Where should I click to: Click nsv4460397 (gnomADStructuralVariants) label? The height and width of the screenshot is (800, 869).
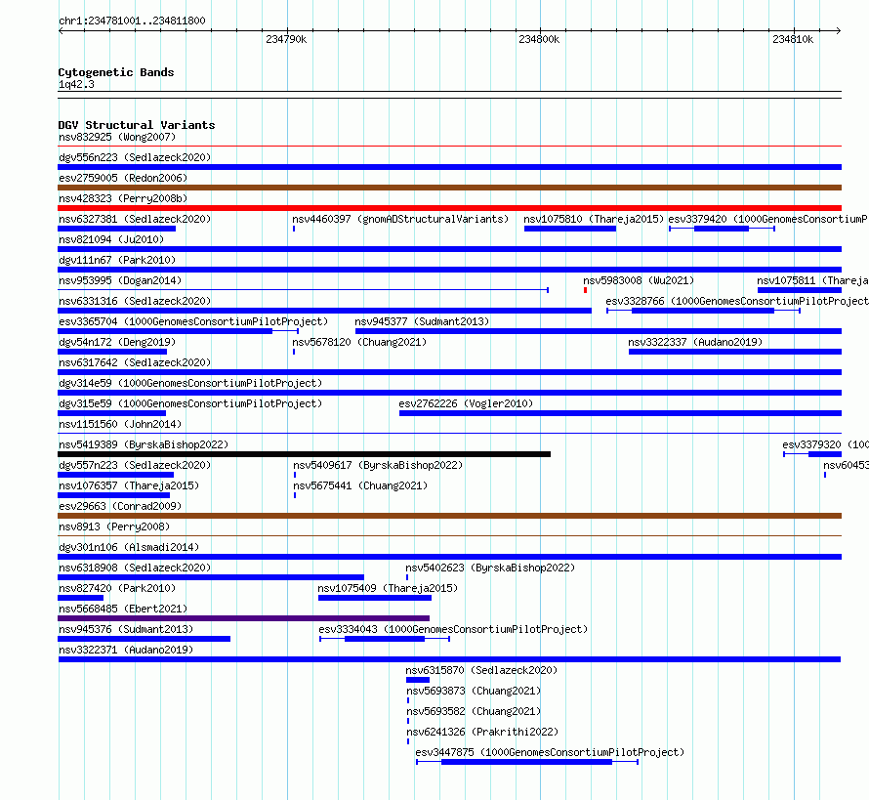click(400, 219)
